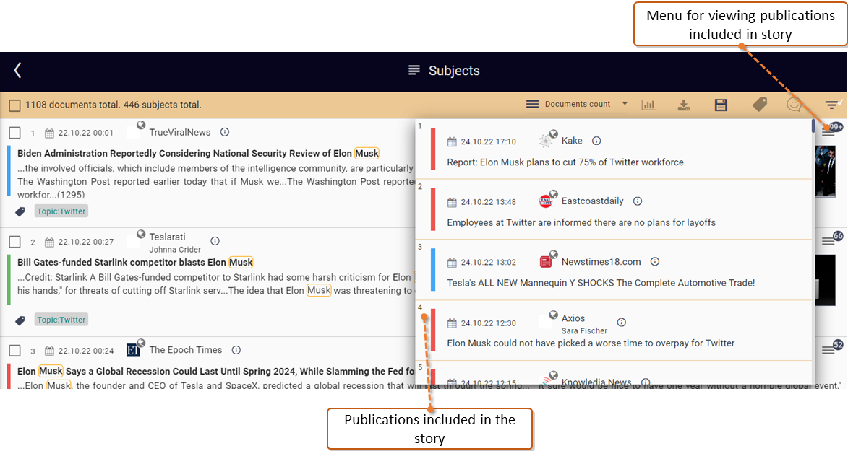Image resolution: width=848 pixels, height=451 pixels.
Task: Open Bill Gates-funded Starlink competitor story
Action: tap(135, 263)
